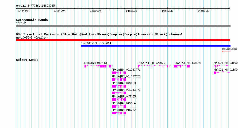Viewport: 238px width, 128px height.
Task: Click the 1q21.2 band label
Action: tap(21, 23)
